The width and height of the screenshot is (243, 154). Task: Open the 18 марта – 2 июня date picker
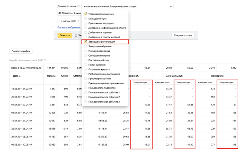69,13
